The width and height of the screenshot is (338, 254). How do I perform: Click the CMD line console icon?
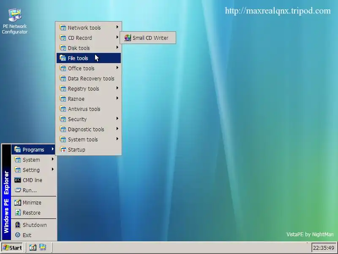[x=17, y=180]
